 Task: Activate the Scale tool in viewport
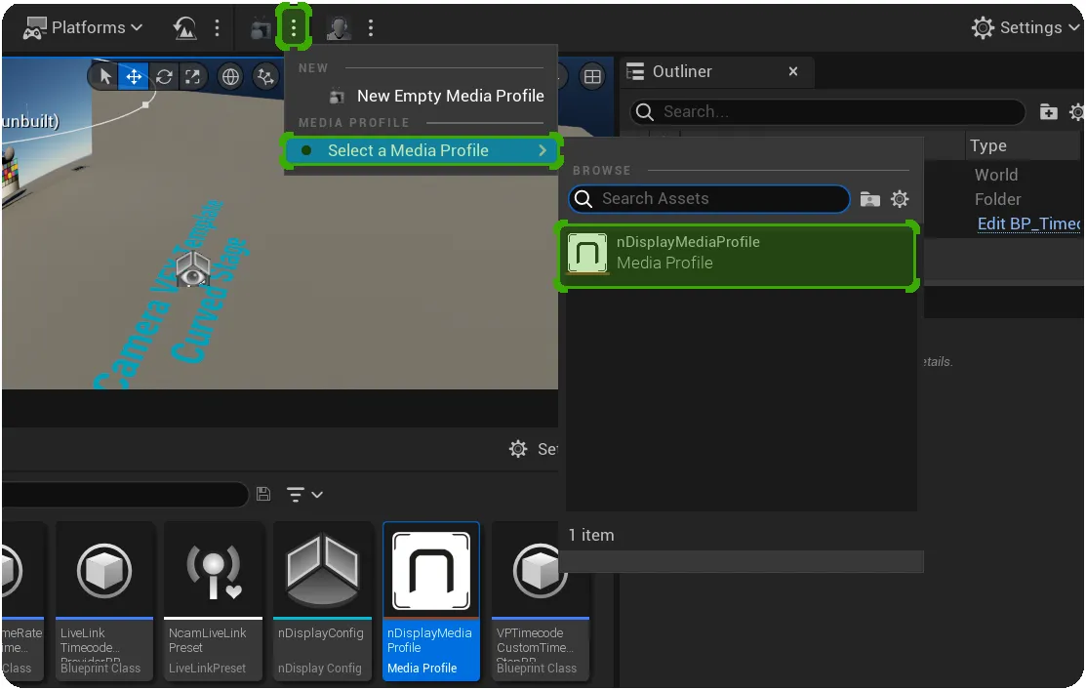192,76
